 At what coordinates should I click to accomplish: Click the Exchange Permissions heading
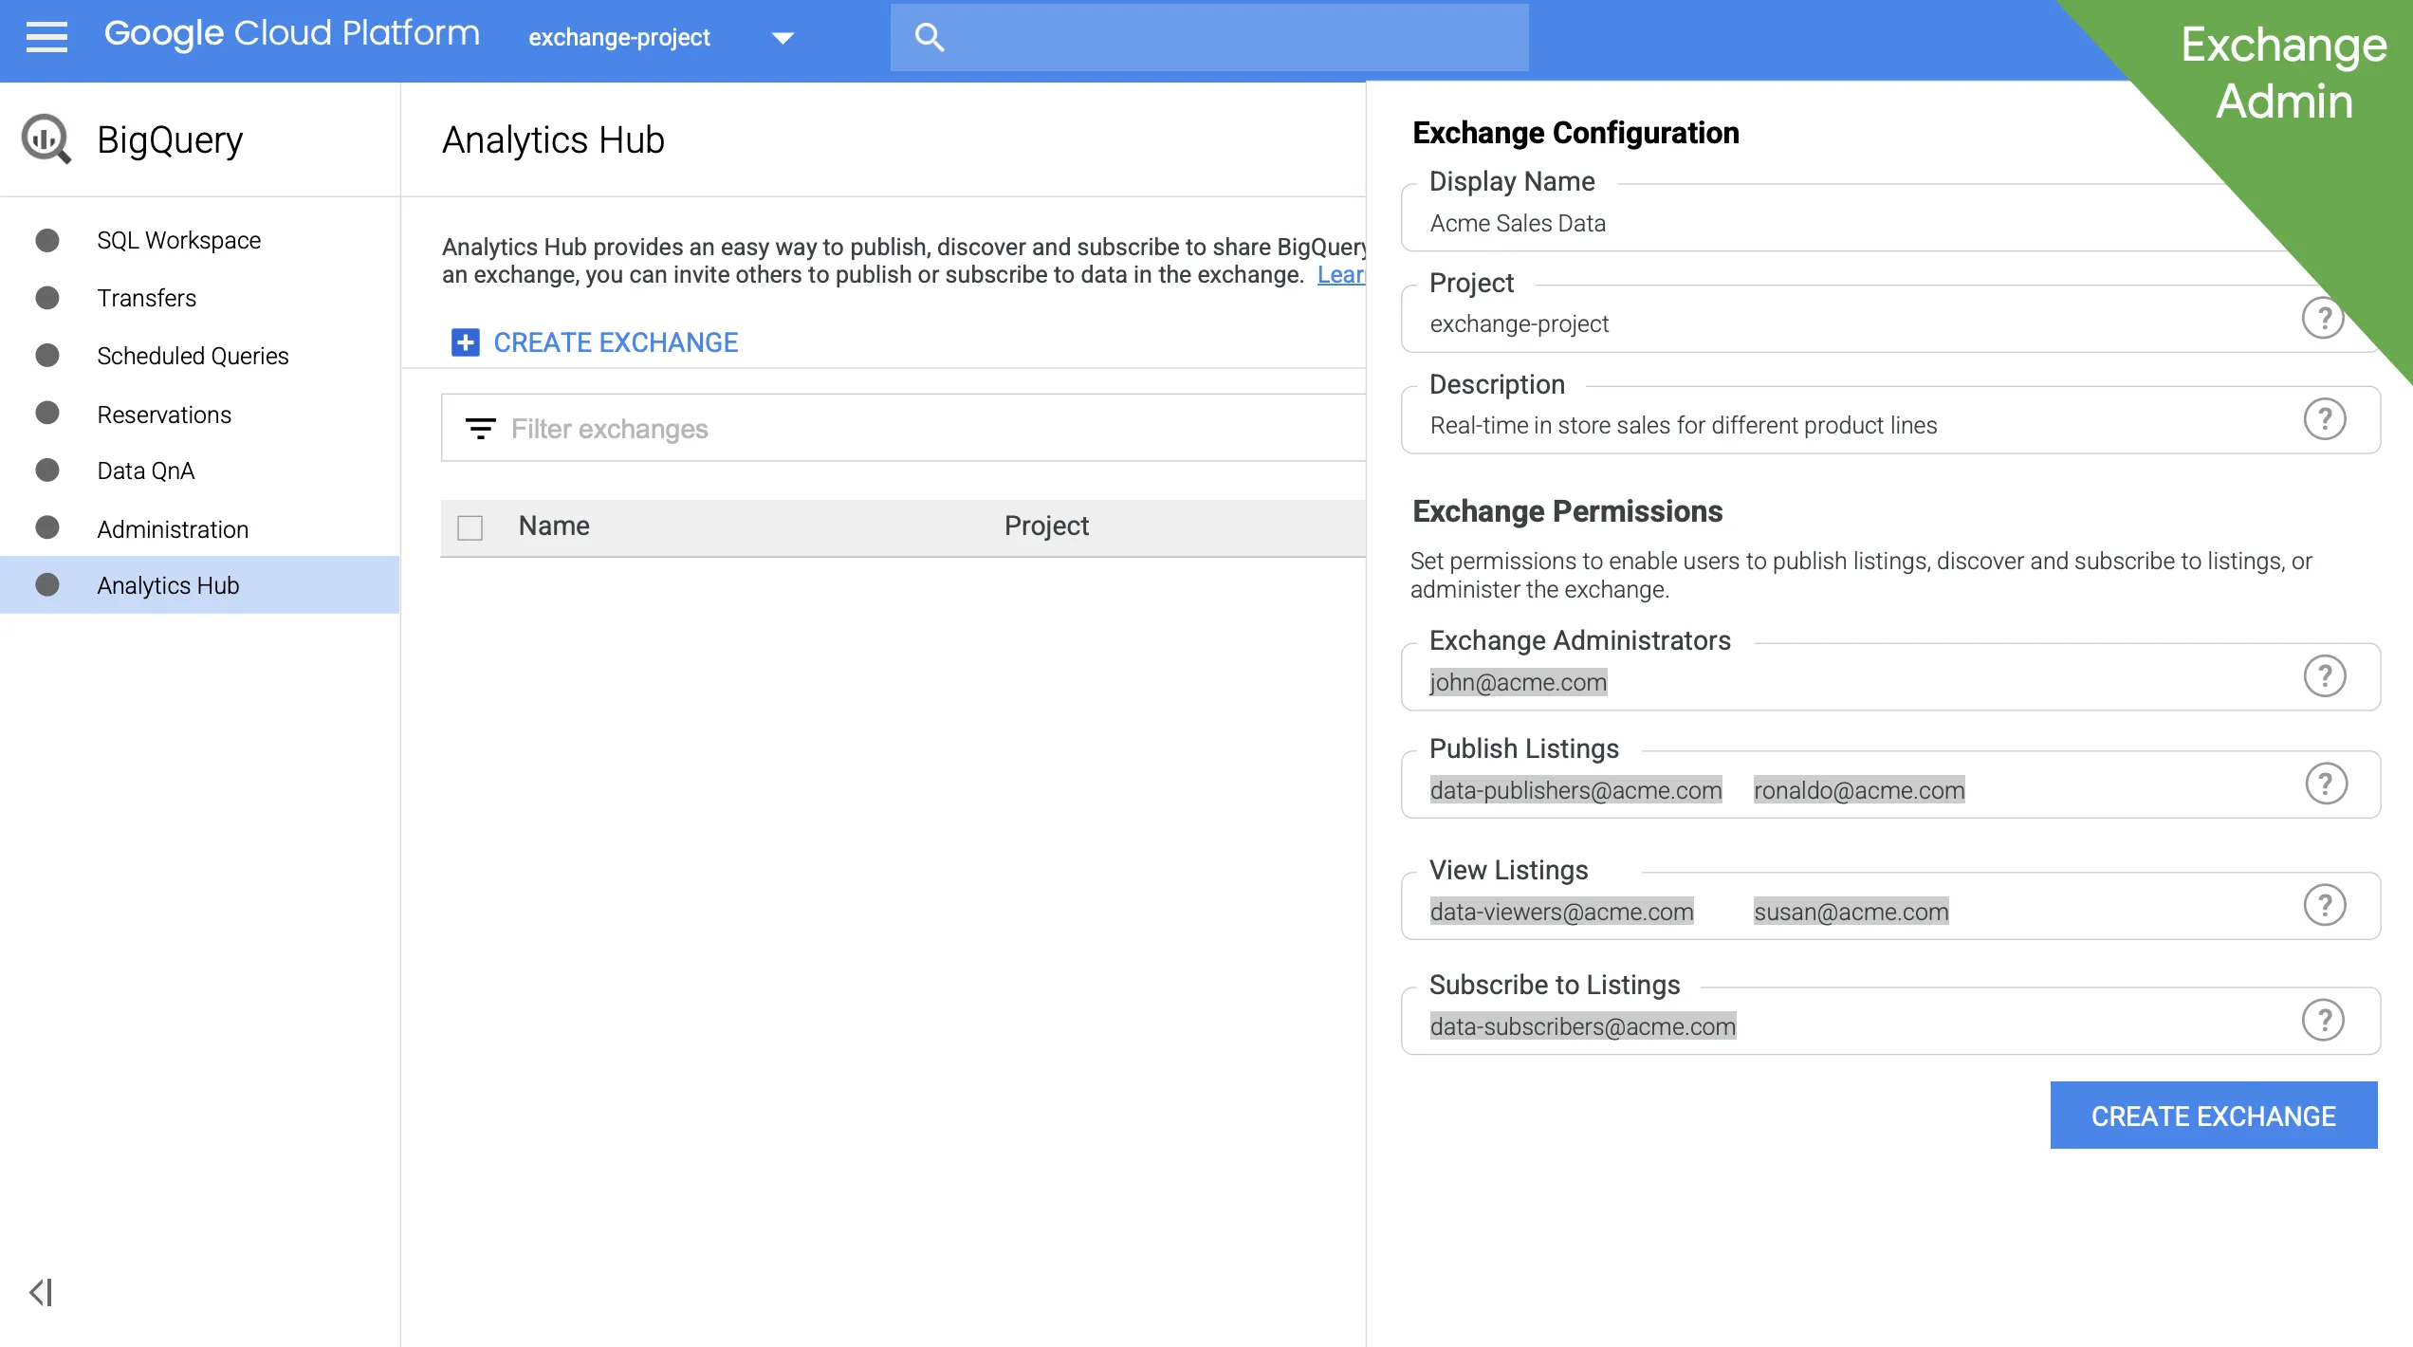pos(1567,511)
